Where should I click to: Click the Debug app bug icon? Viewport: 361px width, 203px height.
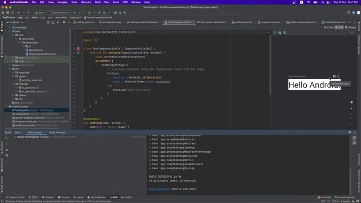click(89, 12)
